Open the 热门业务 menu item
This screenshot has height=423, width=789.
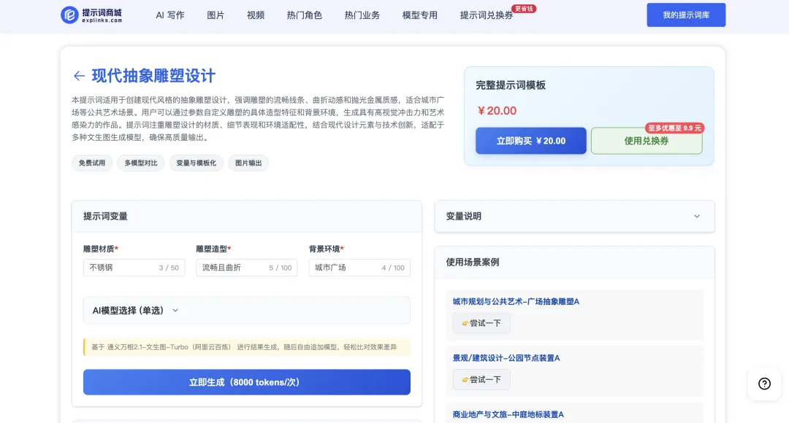[362, 15]
